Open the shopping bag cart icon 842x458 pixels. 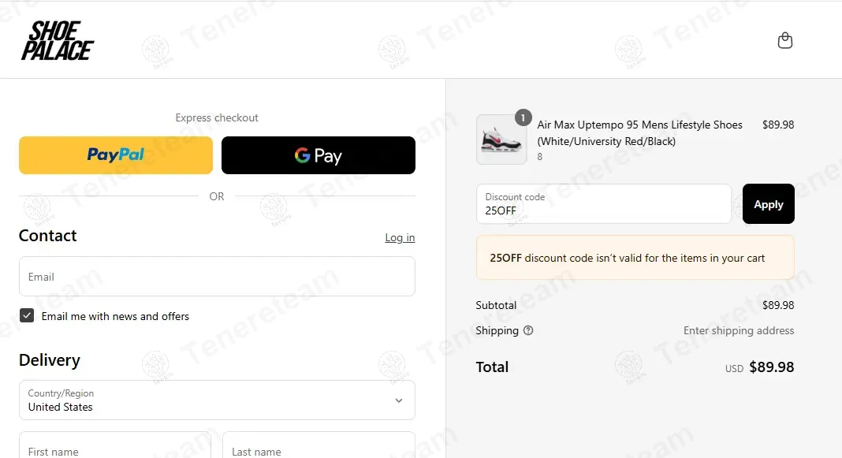[784, 40]
